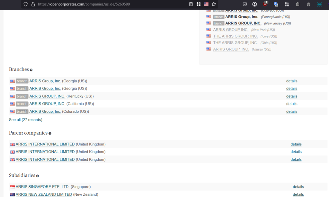This screenshot has height=197, width=329.
Task: Click the Parent companies section heading
Action: (28, 133)
